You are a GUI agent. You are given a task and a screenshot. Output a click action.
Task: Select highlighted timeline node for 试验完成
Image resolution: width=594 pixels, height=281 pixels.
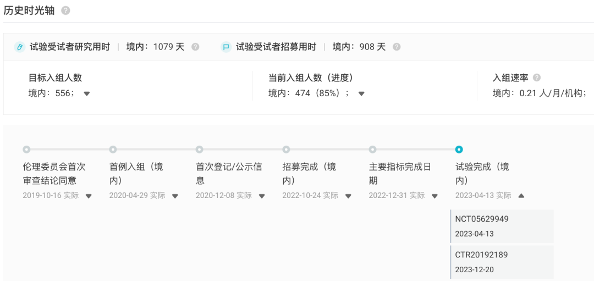tap(459, 150)
